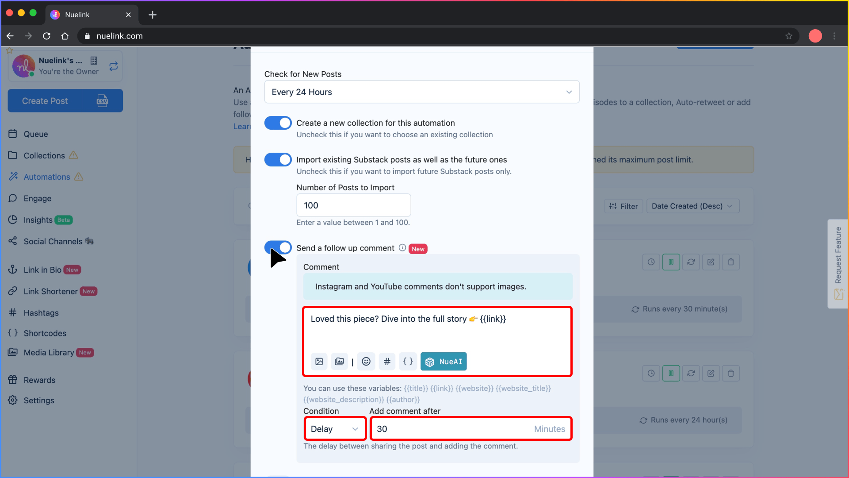Go to Automations in the sidebar
This screenshot has width=849, height=478.
pyautogui.click(x=46, y=177)
